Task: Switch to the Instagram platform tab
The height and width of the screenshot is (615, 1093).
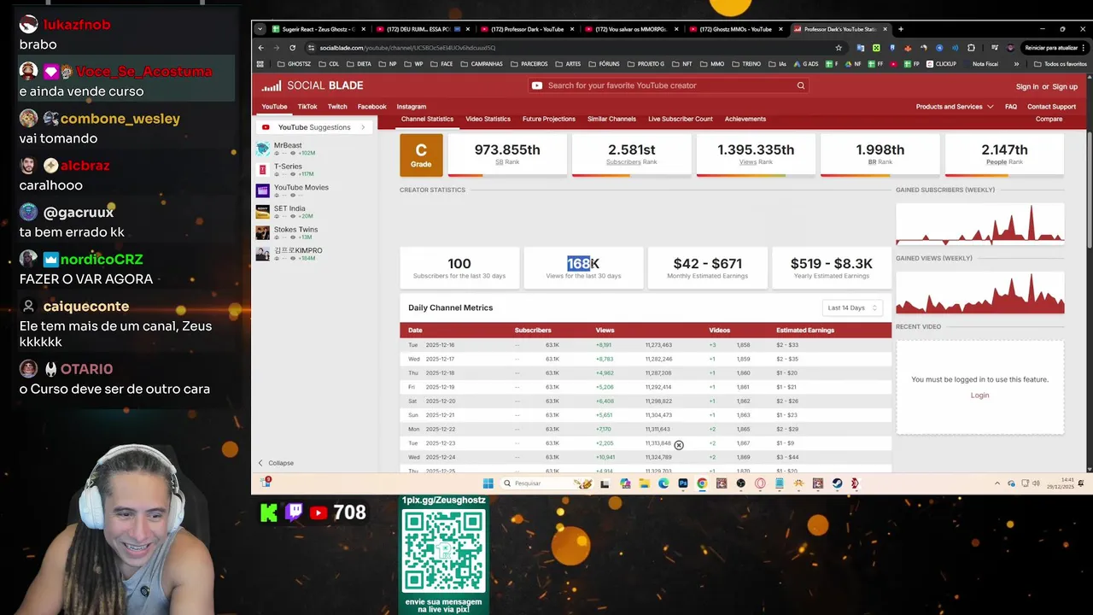Action: pyautogui.click(x=411, y=107)
